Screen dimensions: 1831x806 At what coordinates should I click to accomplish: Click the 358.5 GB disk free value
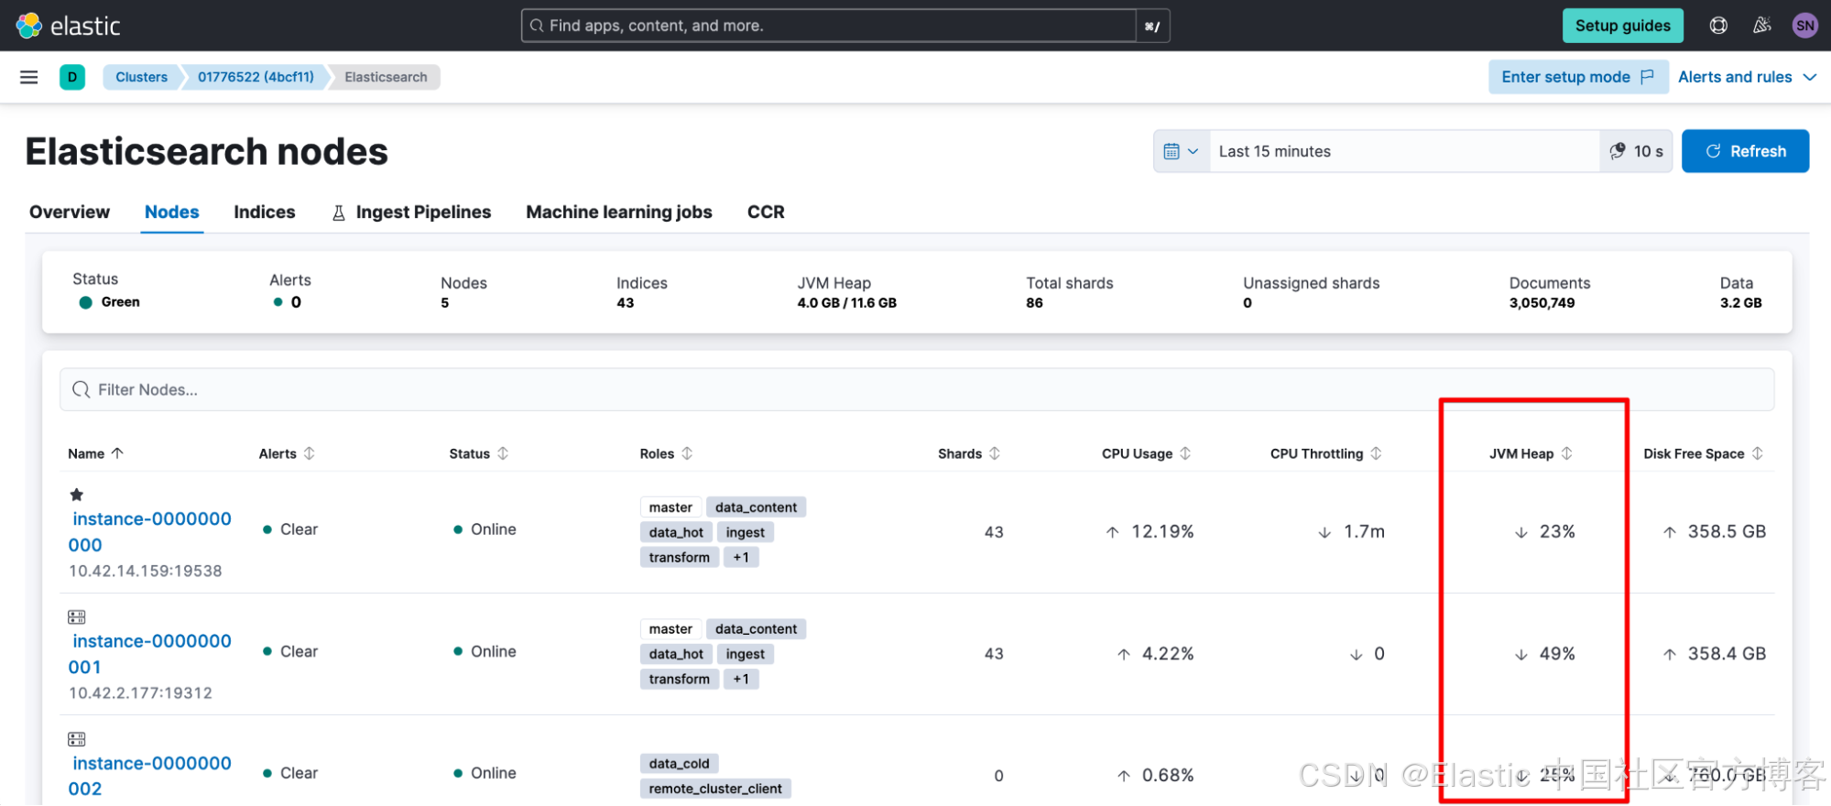1727,531
